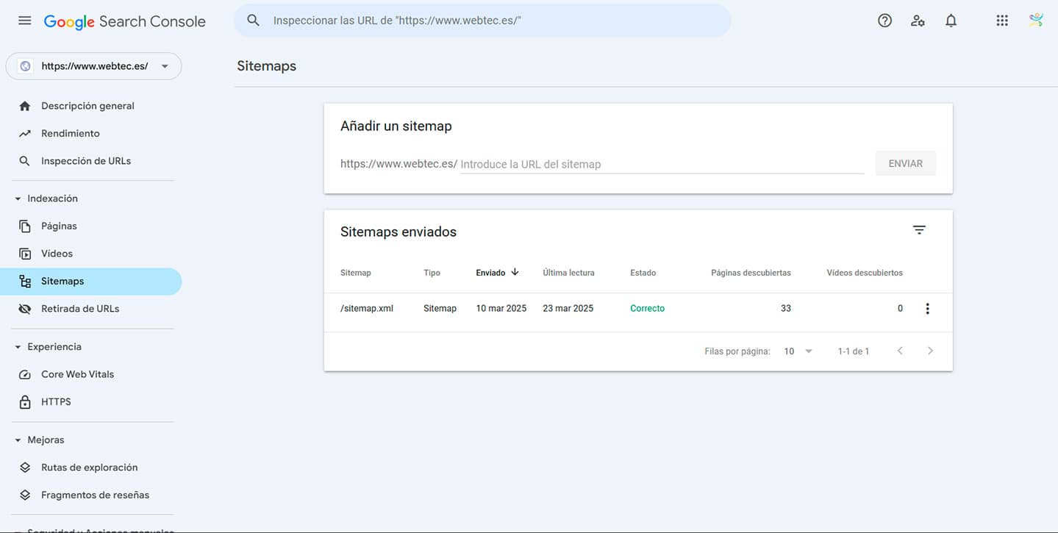Go to the previous page of sitemaps
1058x533 pixels.
(900, 351)
